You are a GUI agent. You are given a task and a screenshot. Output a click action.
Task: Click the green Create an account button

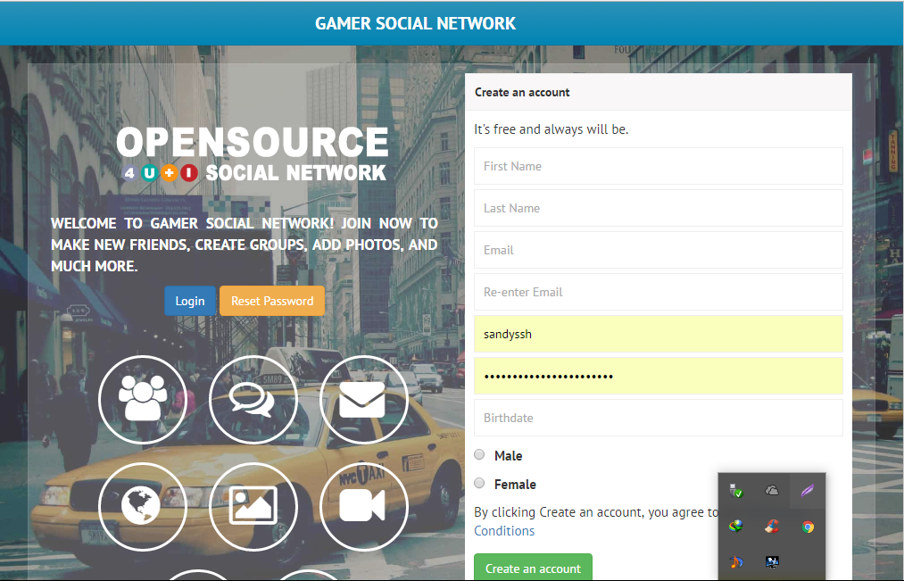tap(533, 568)
